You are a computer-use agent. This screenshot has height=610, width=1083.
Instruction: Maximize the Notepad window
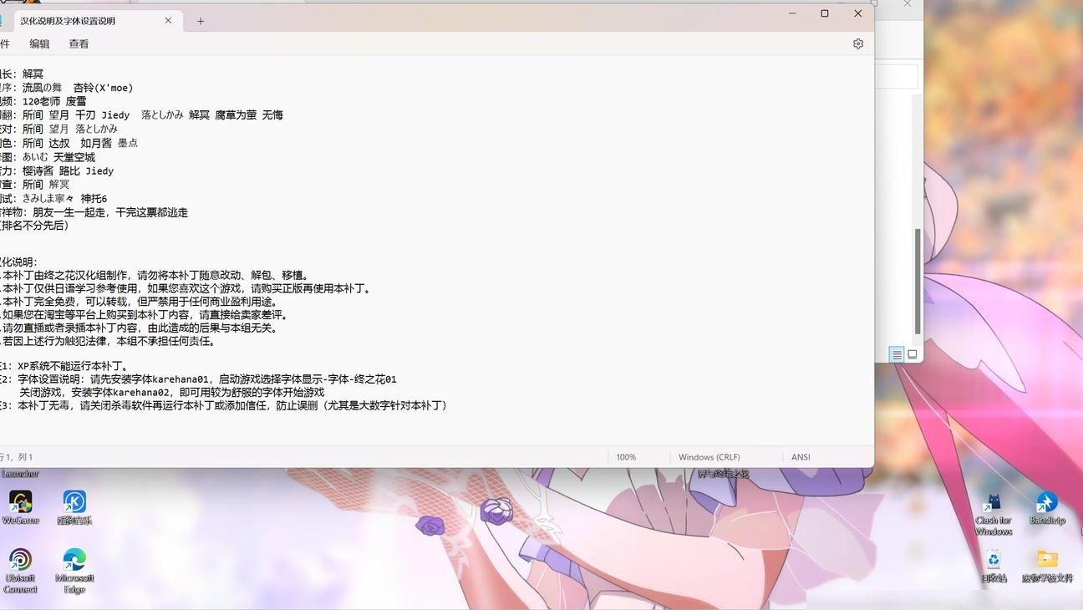(825, 13)
